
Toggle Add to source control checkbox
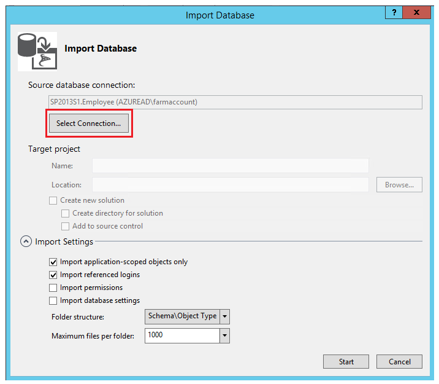point(65,226)
